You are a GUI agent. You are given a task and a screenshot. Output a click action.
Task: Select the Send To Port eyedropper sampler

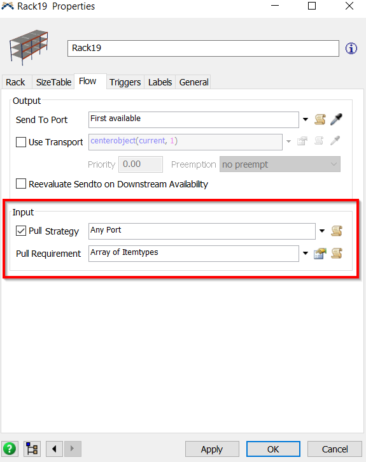[x=336, y=119]
